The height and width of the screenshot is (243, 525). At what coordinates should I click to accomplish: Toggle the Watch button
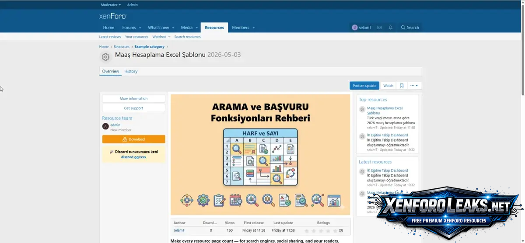[388, 86]
